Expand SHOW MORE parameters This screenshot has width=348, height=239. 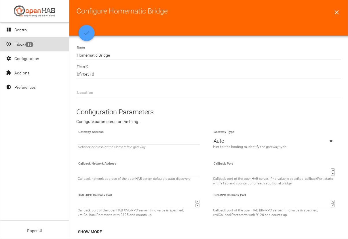pyautogui.click(x=90, y=232)
